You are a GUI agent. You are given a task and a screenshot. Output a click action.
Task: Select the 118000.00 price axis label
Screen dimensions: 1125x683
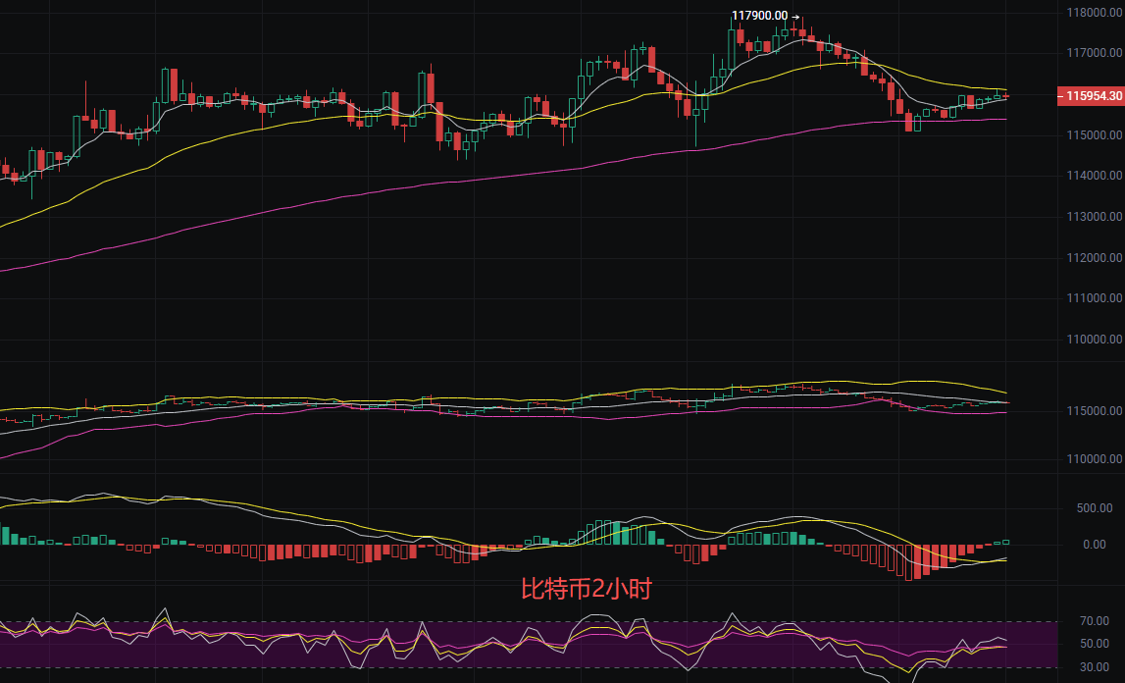tap(1093, 13)
